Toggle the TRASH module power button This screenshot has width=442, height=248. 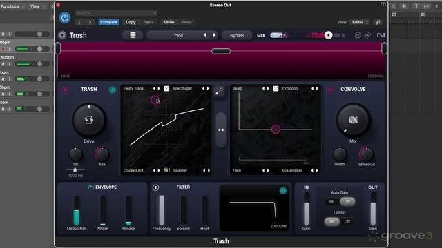(x=65, y=90)
